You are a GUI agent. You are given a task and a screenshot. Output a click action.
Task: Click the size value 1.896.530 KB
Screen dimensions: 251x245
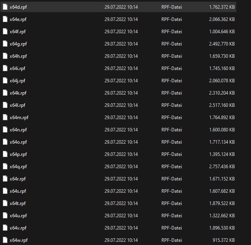click(x=222, y=228)
